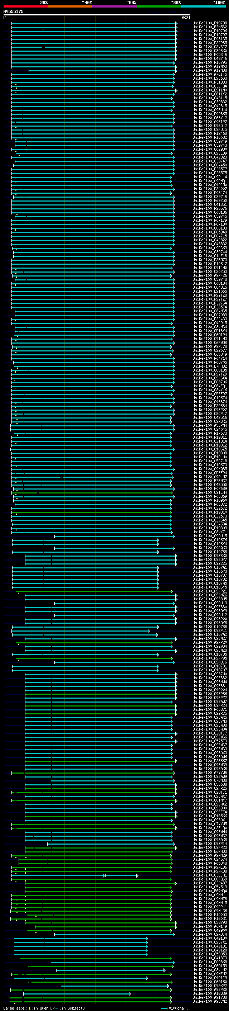The image size is (229, 1011).
Task: Select the UniRef100_P17673 label
Action: 210,433
